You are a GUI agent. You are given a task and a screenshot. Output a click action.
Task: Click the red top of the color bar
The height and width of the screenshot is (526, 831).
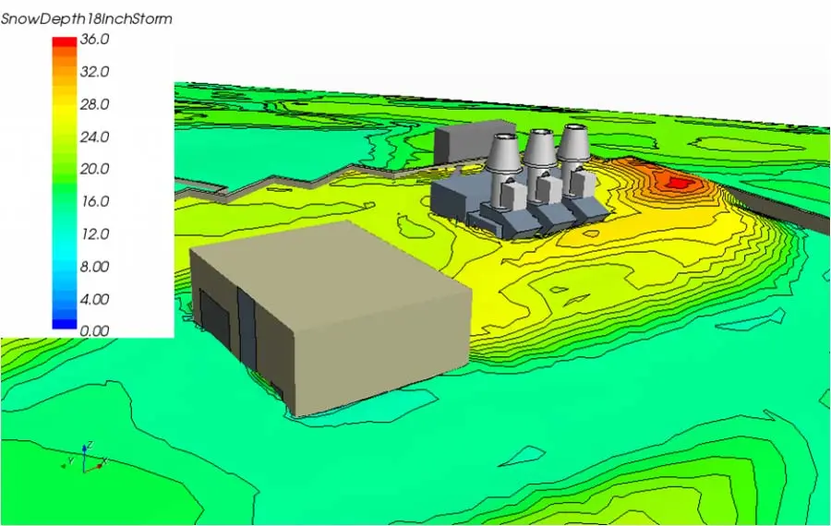click(64, 43)
